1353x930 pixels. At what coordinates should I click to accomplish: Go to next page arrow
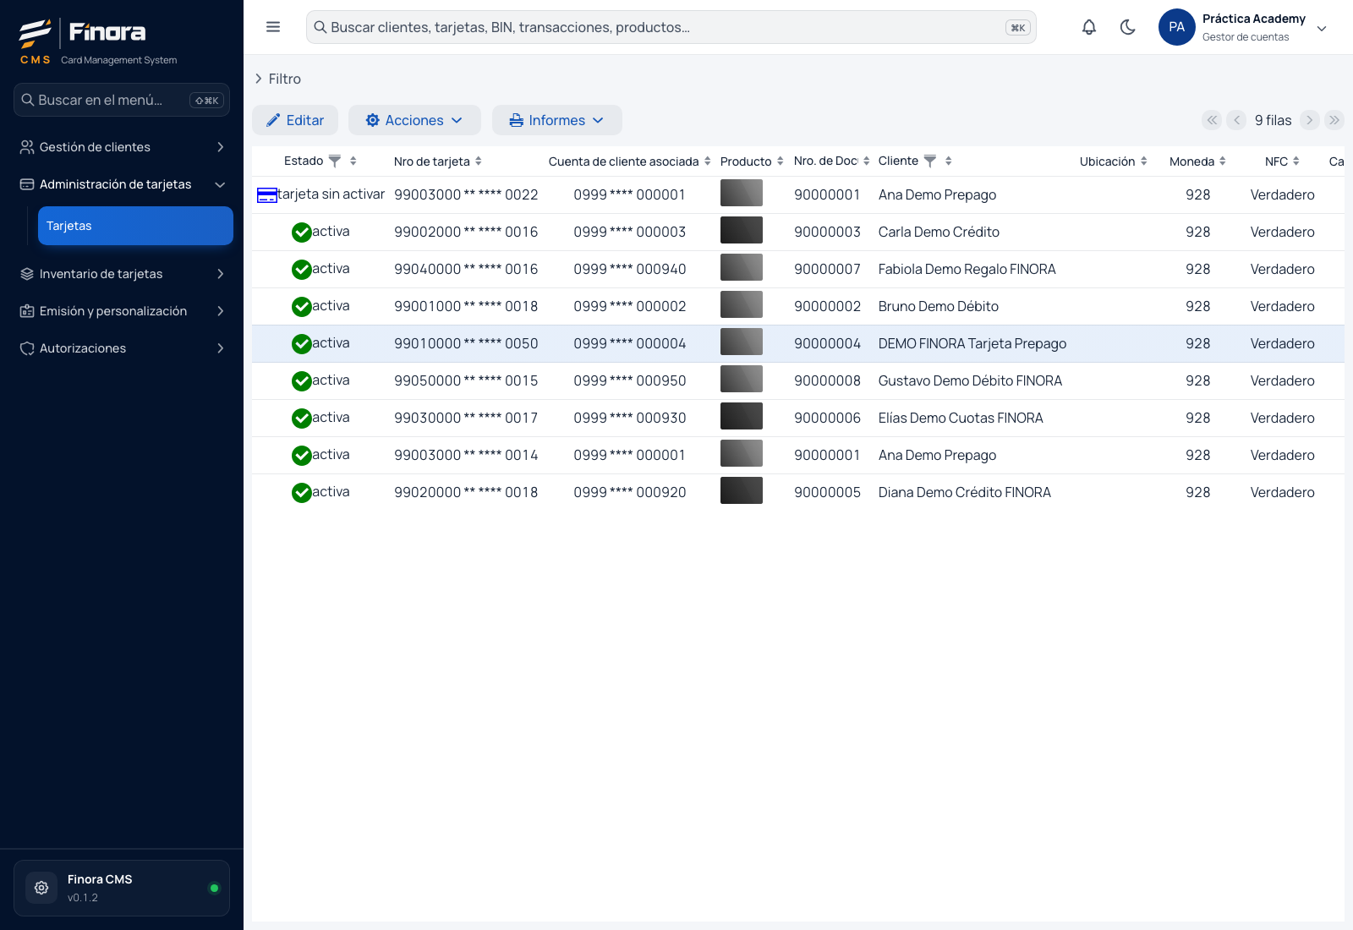(x=1310, y=120)
